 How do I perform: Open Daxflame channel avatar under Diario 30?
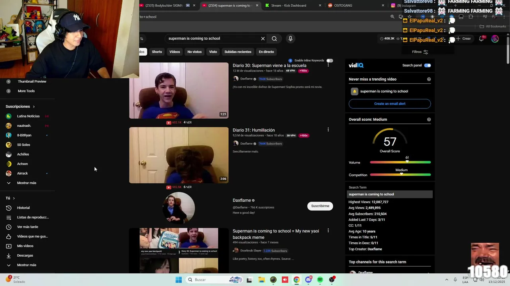tap(235, 79)
